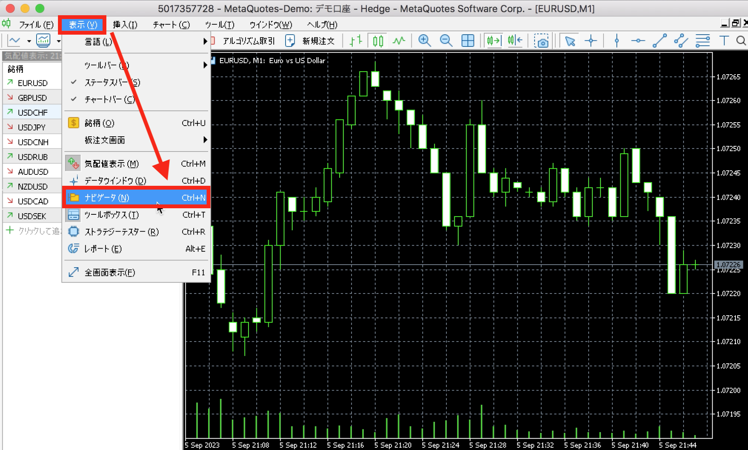748x450 pixels.
Task: Select 気配値表示 market watch entry
Action: [136, 164]
